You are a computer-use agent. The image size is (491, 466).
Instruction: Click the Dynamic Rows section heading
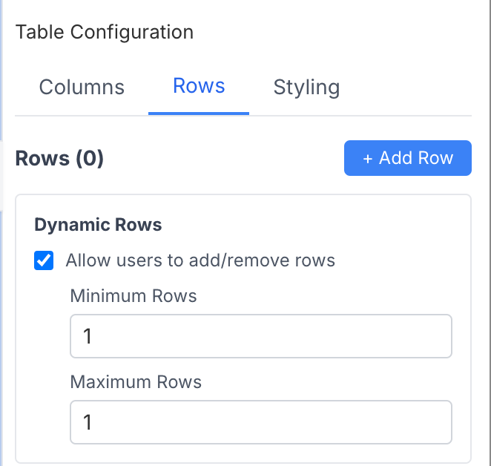tap(98, 225)
